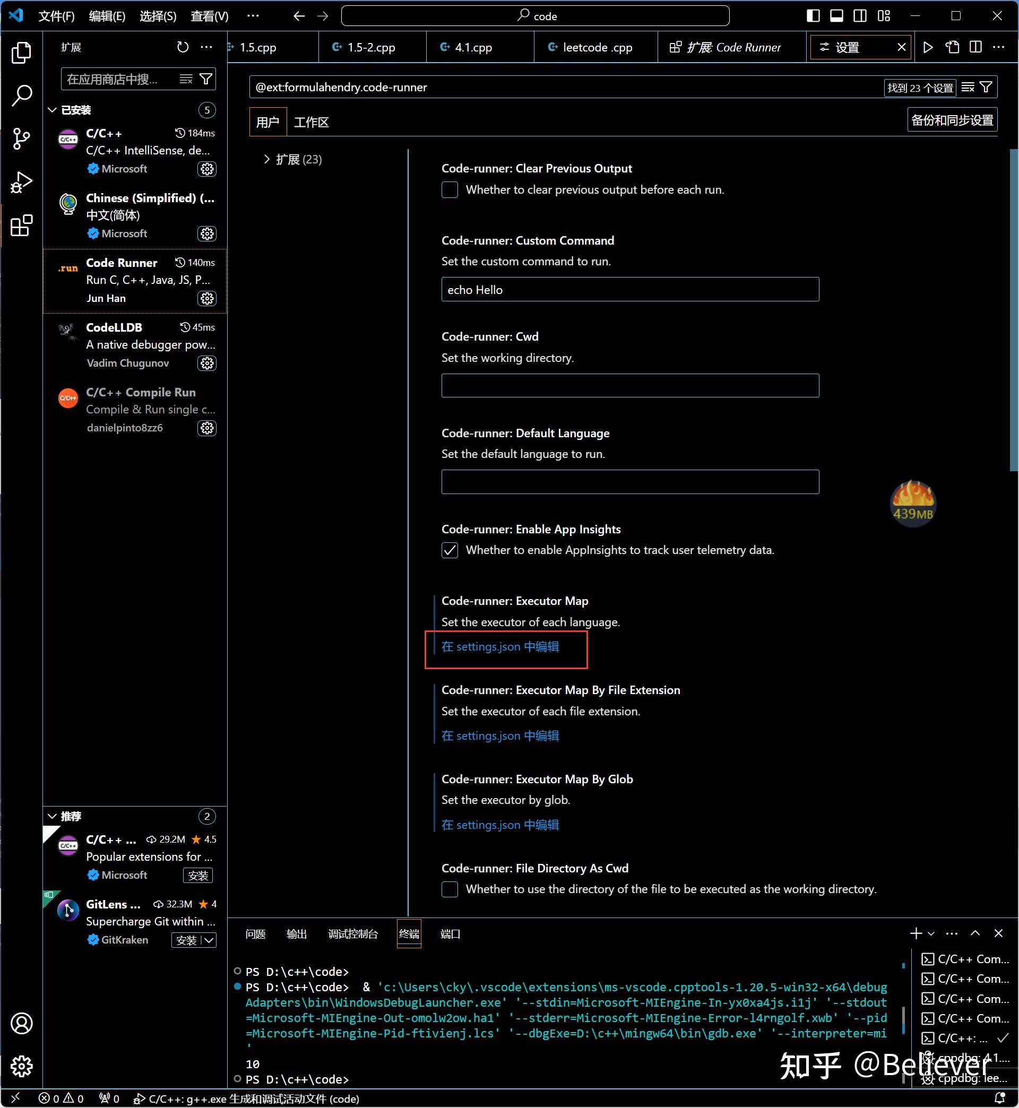Refresh the extensions list
Image resolution: width=1019 pixels, height=1108 pixels.
[183, 47]
